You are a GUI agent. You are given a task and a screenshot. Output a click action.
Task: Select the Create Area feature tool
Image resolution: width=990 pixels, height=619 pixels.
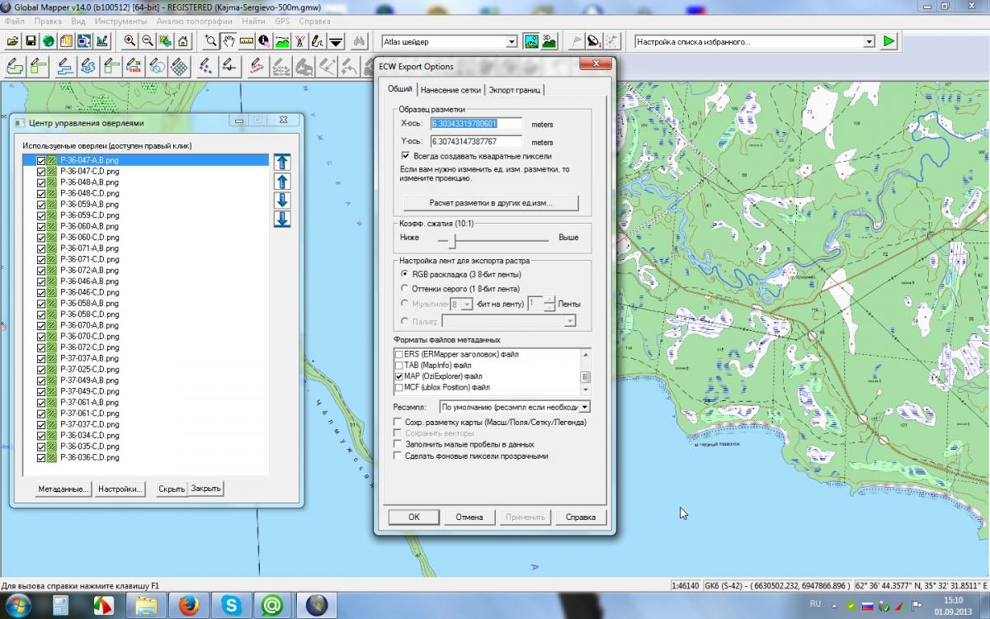(x=14, y=66)
